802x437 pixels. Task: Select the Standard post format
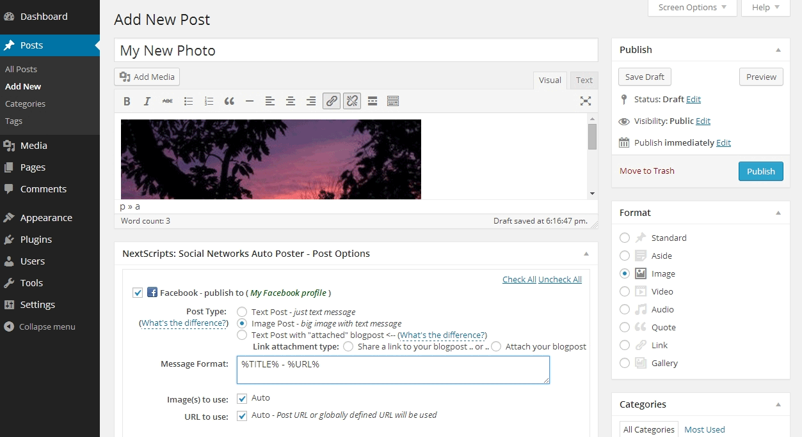(625, 238)
